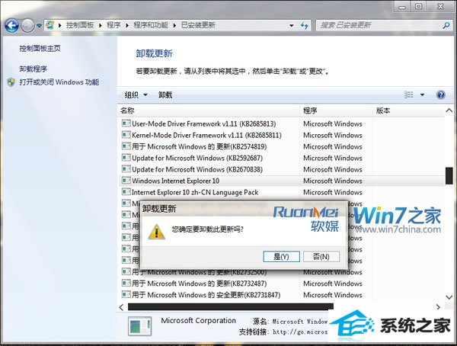
Task: Open 打开或关闭 Windows 功能 link
Action: pos(59,82)
